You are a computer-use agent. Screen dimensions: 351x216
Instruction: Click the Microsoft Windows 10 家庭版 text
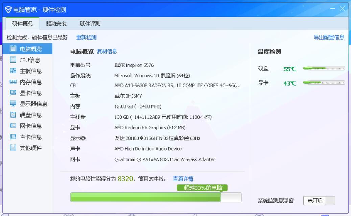[152, 76]
